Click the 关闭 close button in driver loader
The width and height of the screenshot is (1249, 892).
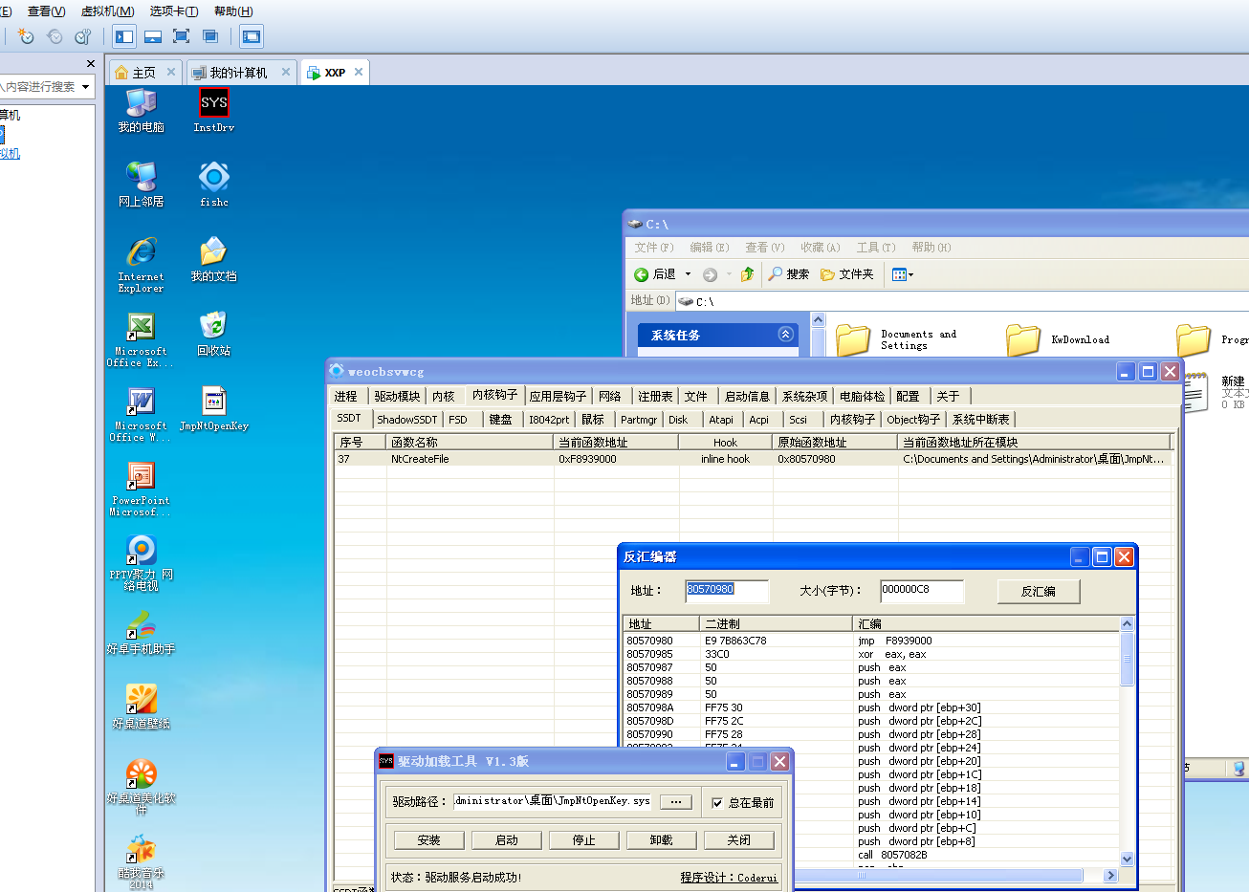click(738, 840)
